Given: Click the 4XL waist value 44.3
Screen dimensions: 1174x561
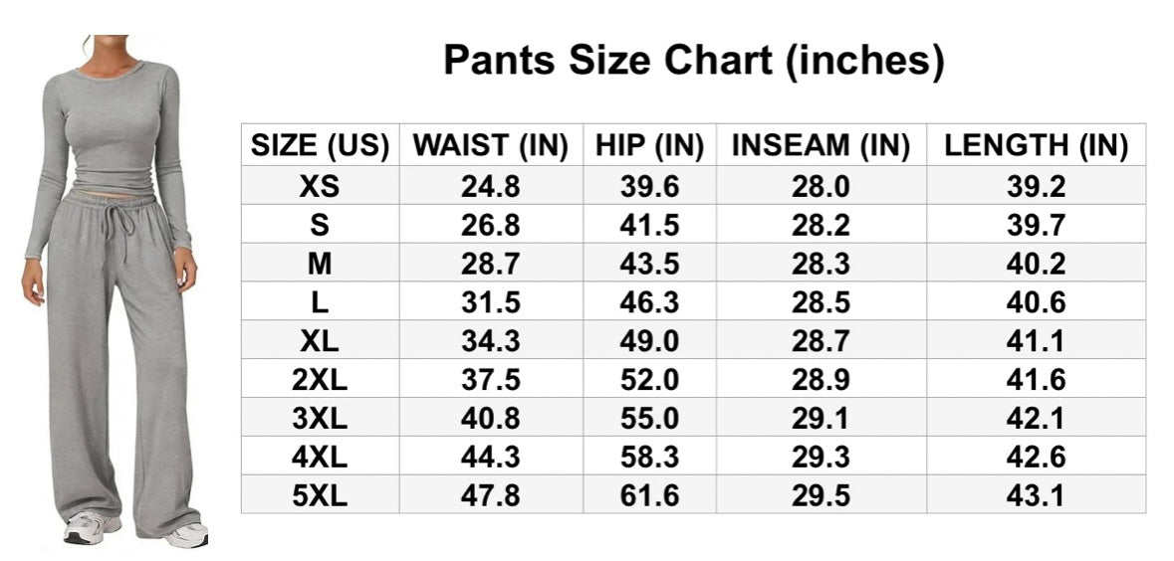Looking at the screenshot, I should (490, 457).
